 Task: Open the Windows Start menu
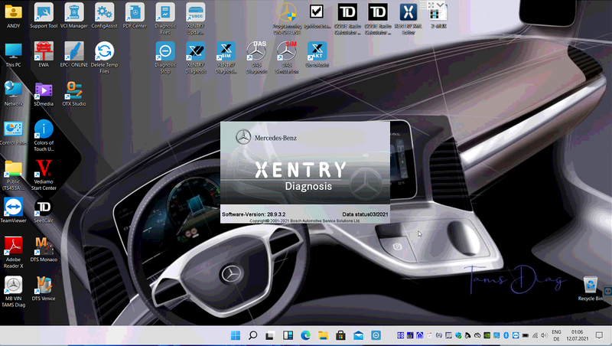click(x=236, y=335)
